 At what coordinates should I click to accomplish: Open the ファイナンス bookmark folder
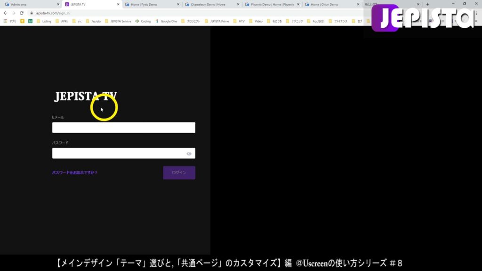(338, 21)
